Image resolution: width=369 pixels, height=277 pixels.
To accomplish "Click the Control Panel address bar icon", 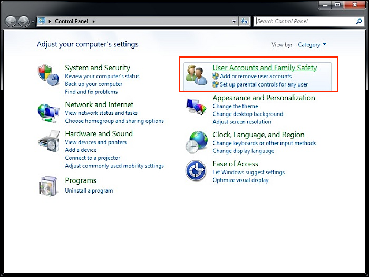I will click(x=42, y=21).
